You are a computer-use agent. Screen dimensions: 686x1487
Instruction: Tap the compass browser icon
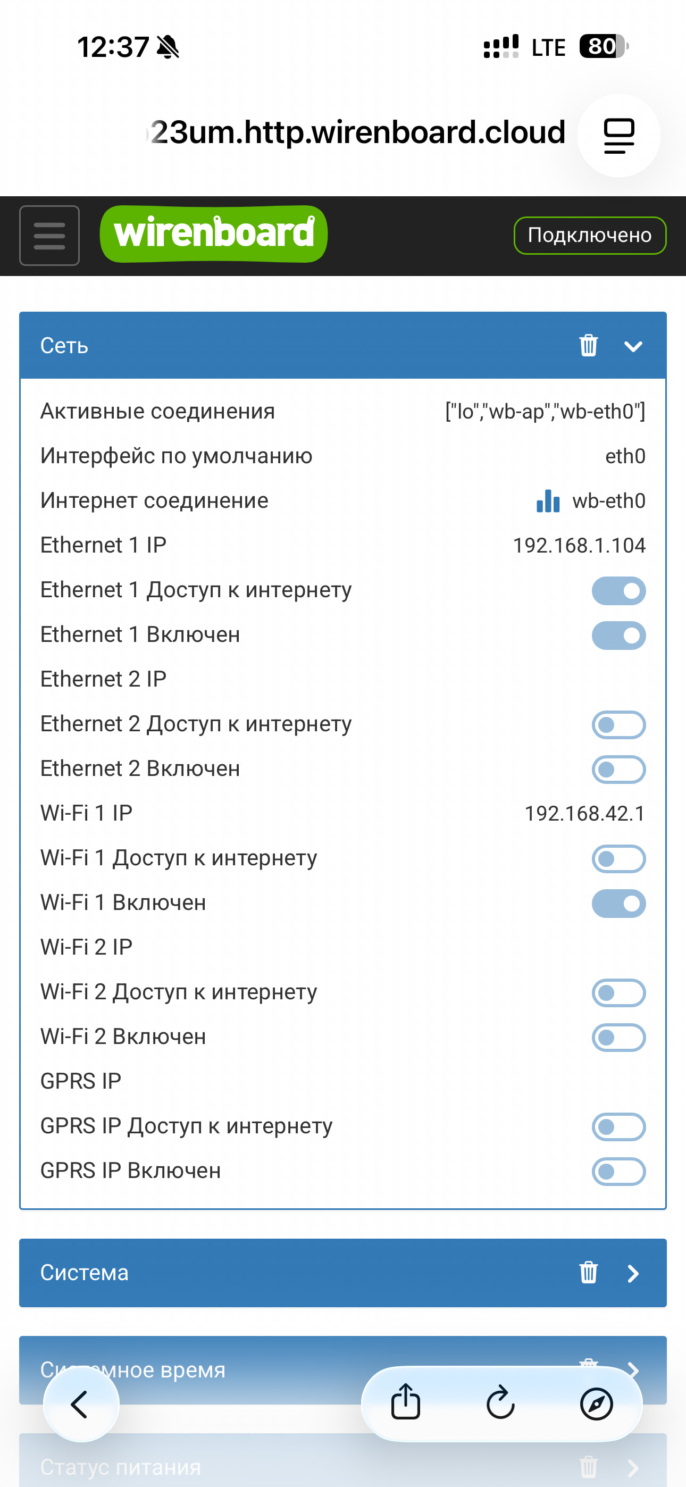pos(596,1403)
